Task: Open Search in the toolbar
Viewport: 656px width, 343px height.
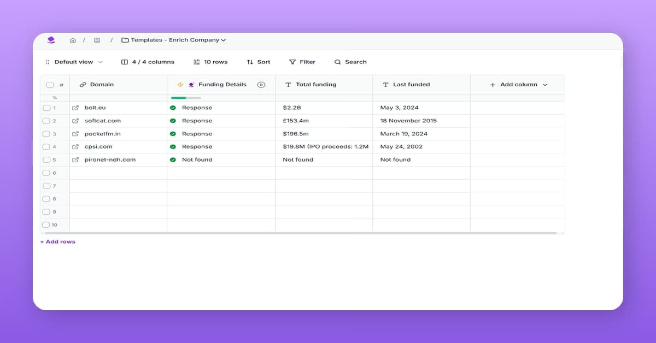Action: 350,62
